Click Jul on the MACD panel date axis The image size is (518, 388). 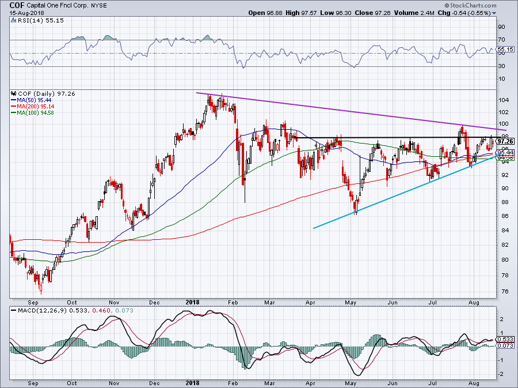433,383
